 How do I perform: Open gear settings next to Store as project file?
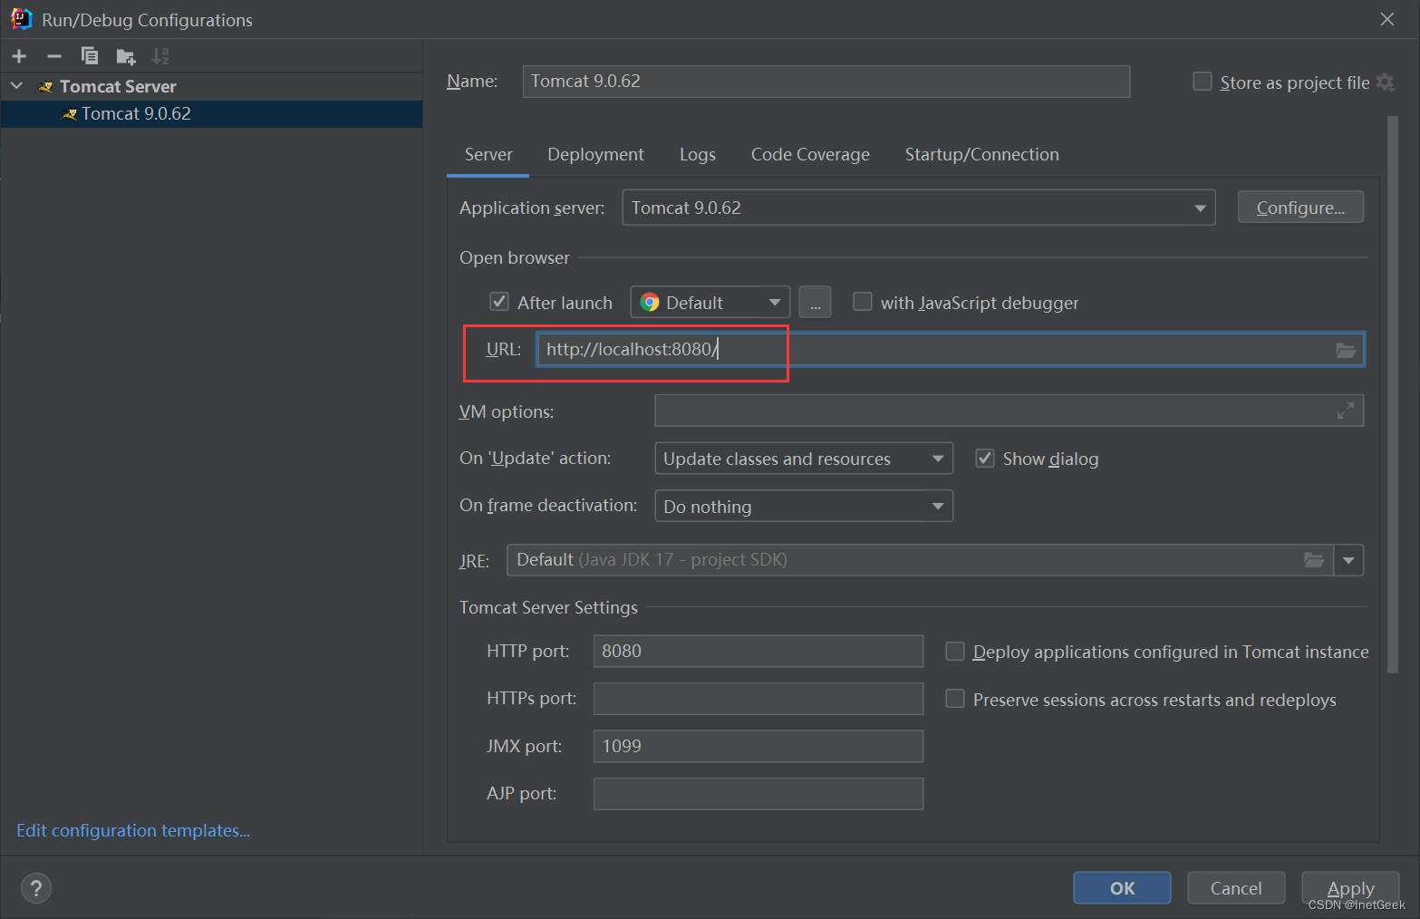1385,82
